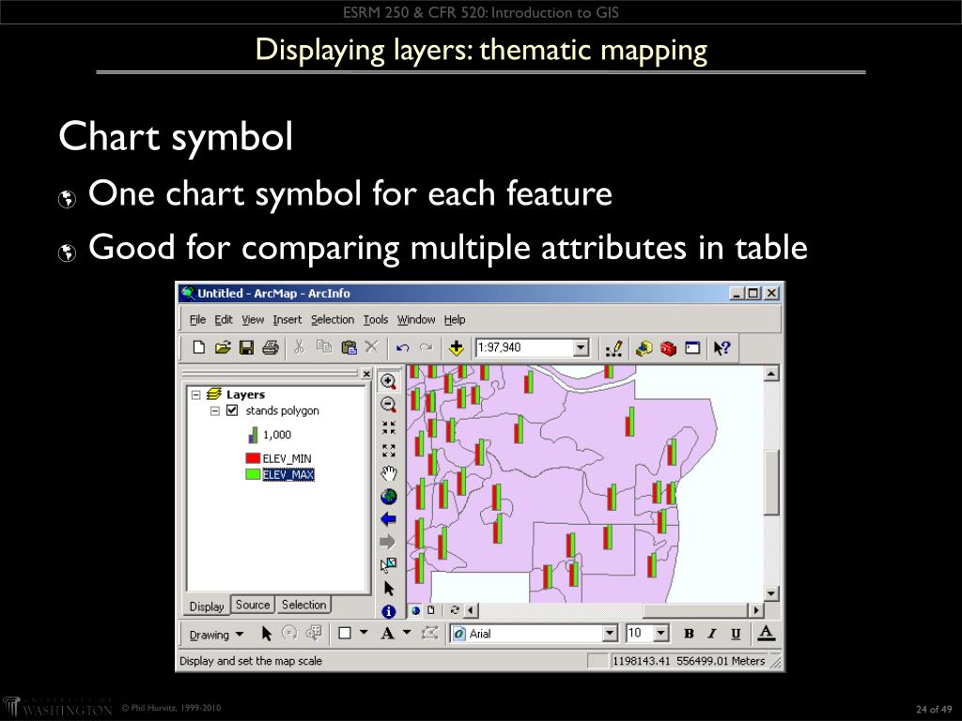Toggle Underline text formatting
The image size is (962, 721).
point(736,634)
